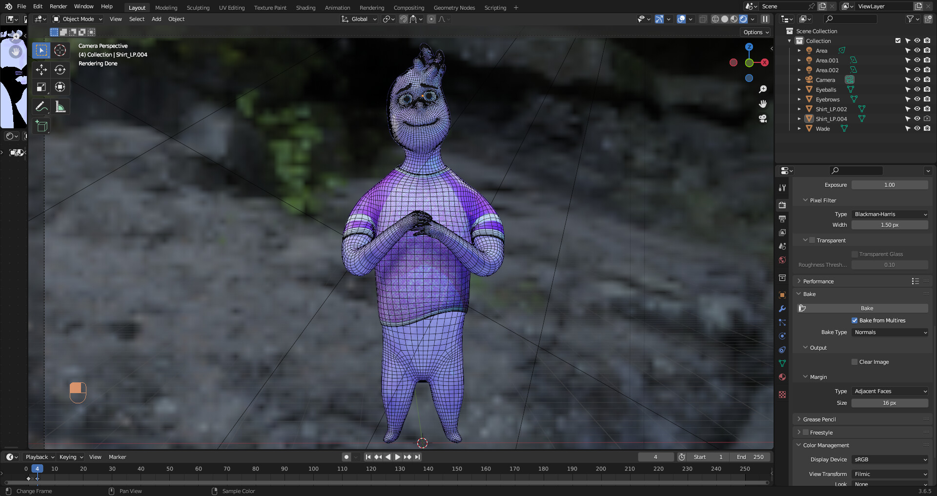
Task: Disable Bake from Multires
Action: point(855,320)
